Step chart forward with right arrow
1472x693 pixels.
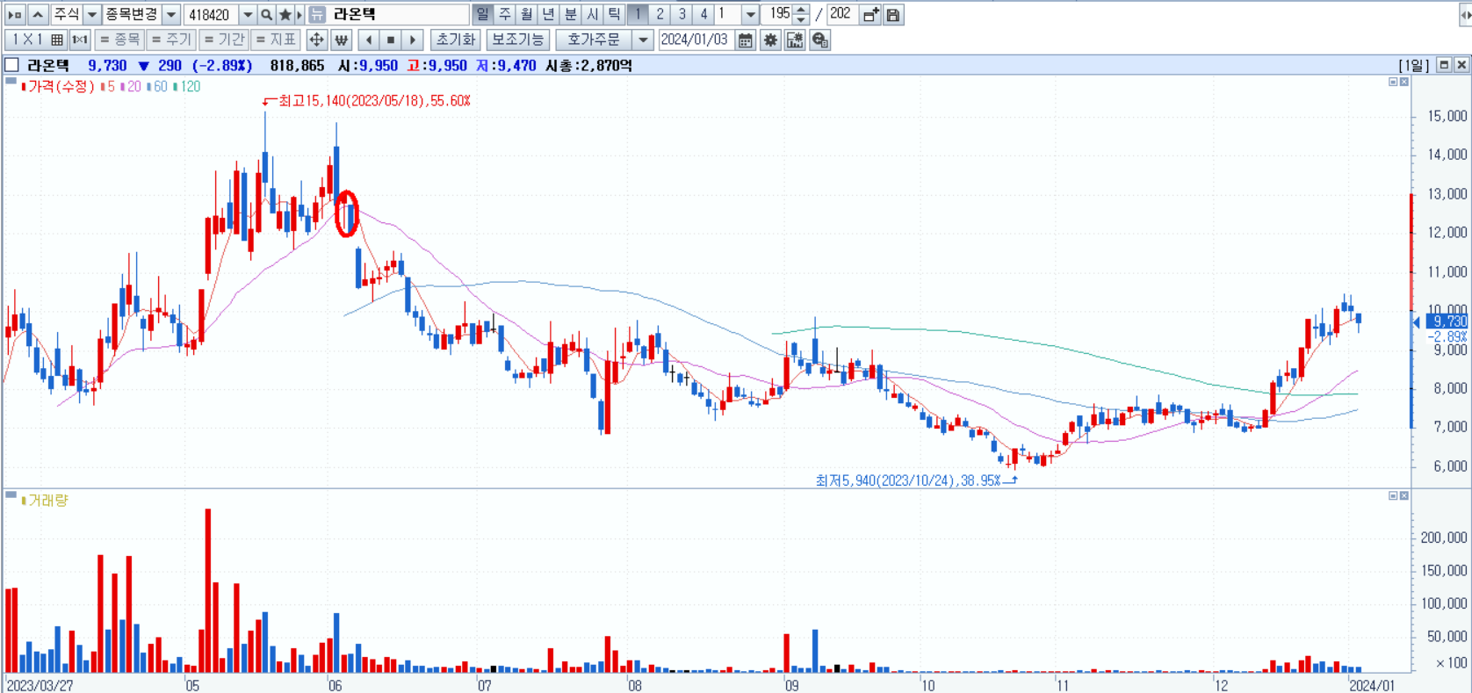point(413,40)
